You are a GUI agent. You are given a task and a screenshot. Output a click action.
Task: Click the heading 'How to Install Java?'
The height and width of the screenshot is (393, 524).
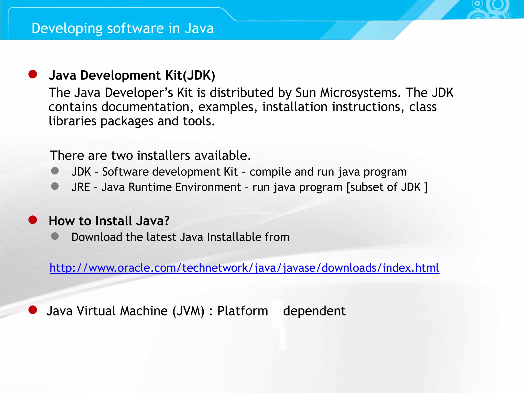[109, 221]
